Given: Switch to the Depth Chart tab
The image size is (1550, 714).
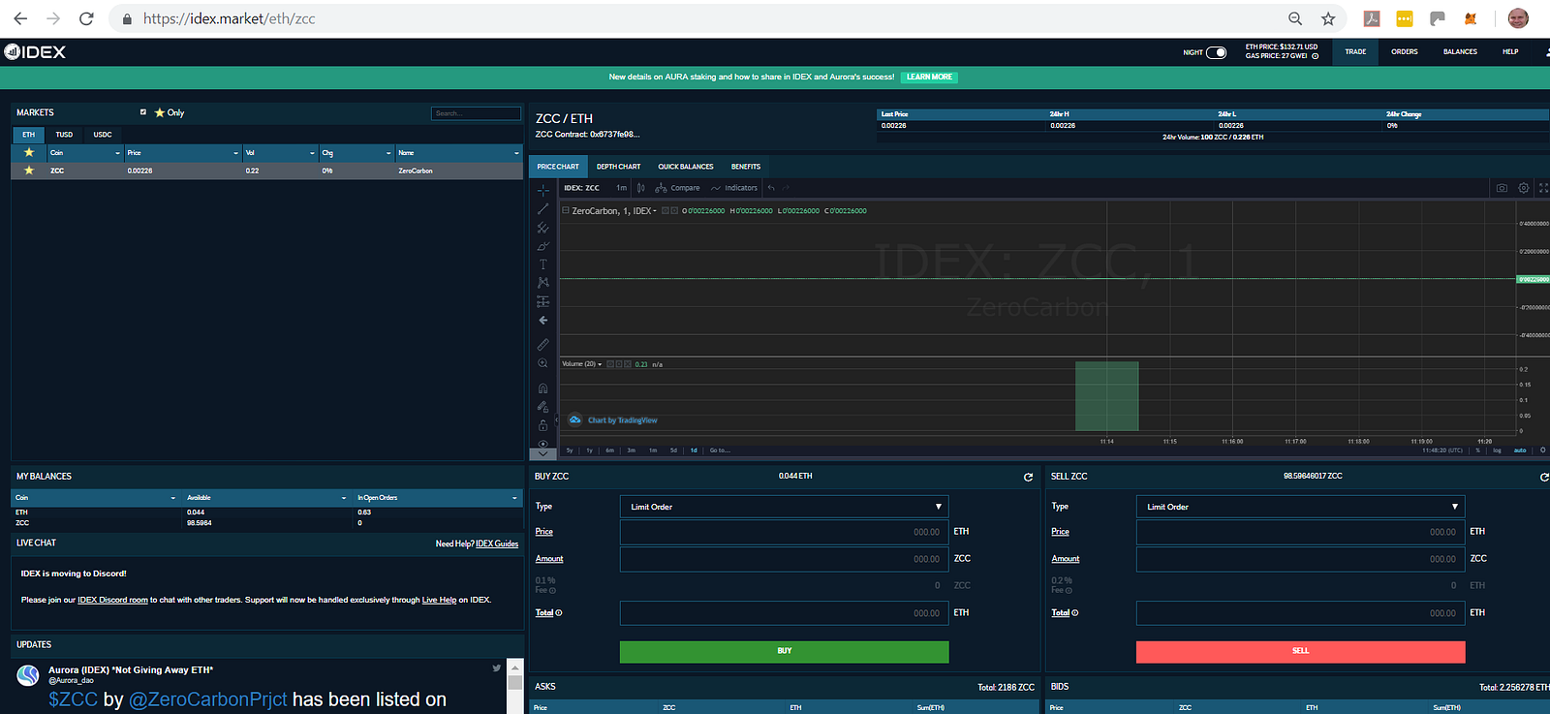Looking at the screenshot, I should coord(618,167).
